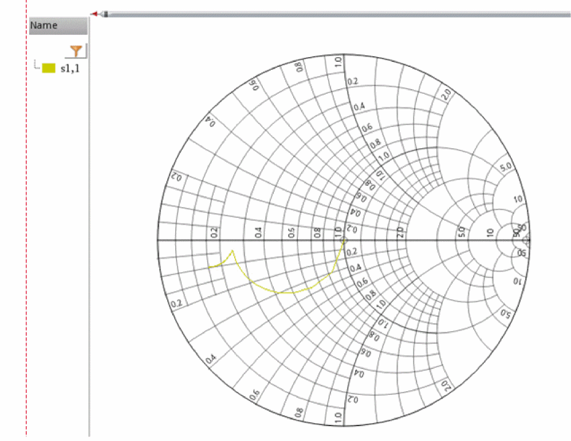Click the 1.0 label at the chart bottom
The image size is (571, 441).
tap(338, 417)
